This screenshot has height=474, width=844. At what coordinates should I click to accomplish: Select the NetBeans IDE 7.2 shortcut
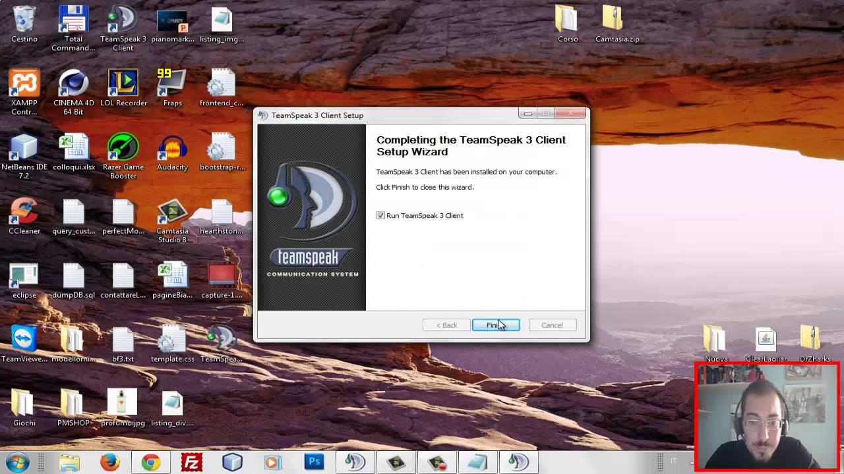tap(24, 157)
